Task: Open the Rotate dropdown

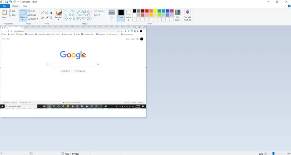Action: coord(33,19)
